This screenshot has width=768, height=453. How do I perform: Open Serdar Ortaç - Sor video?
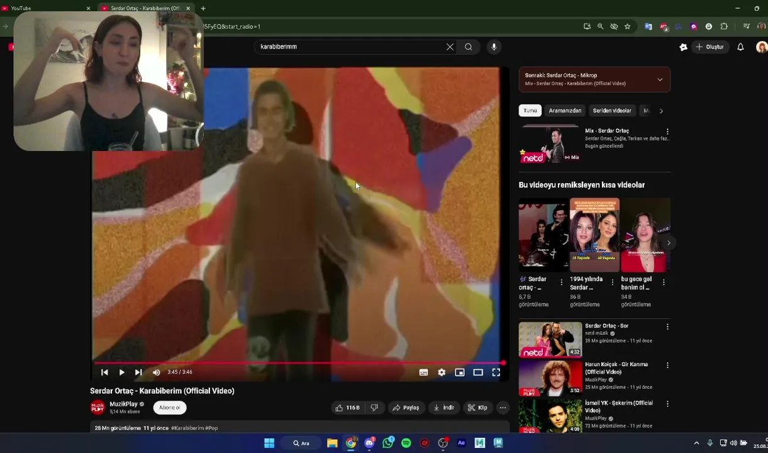pos(550,339)
